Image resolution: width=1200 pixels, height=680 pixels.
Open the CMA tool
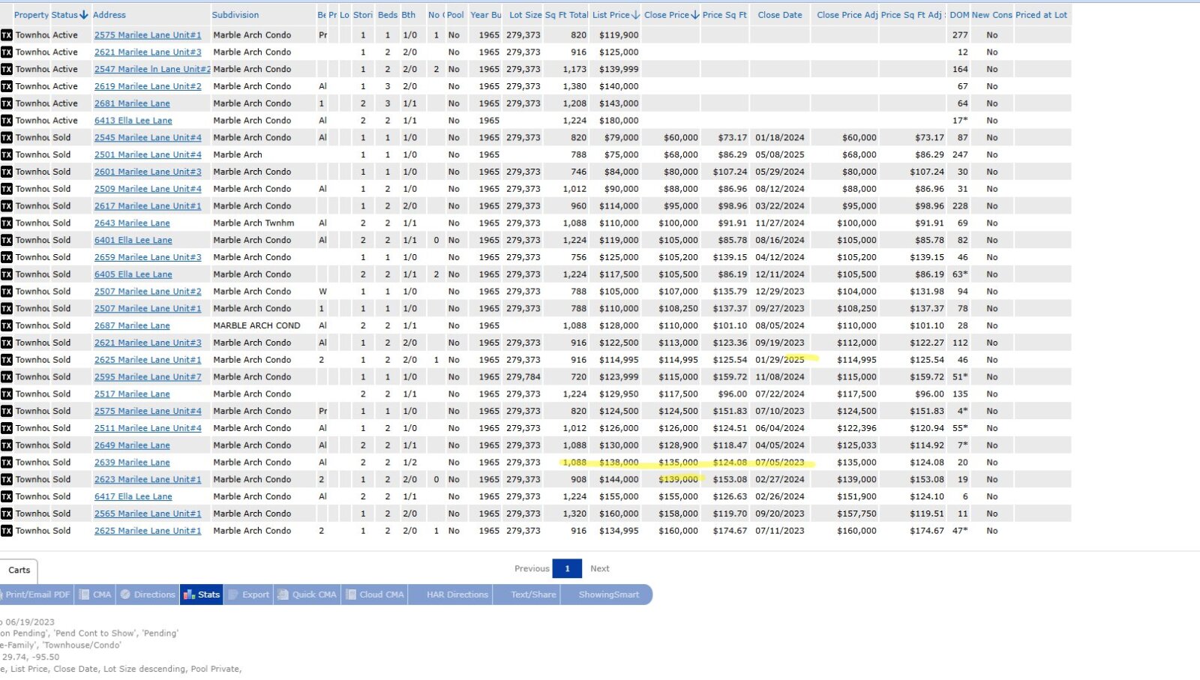pyautogui.click(x=95, y=595)
